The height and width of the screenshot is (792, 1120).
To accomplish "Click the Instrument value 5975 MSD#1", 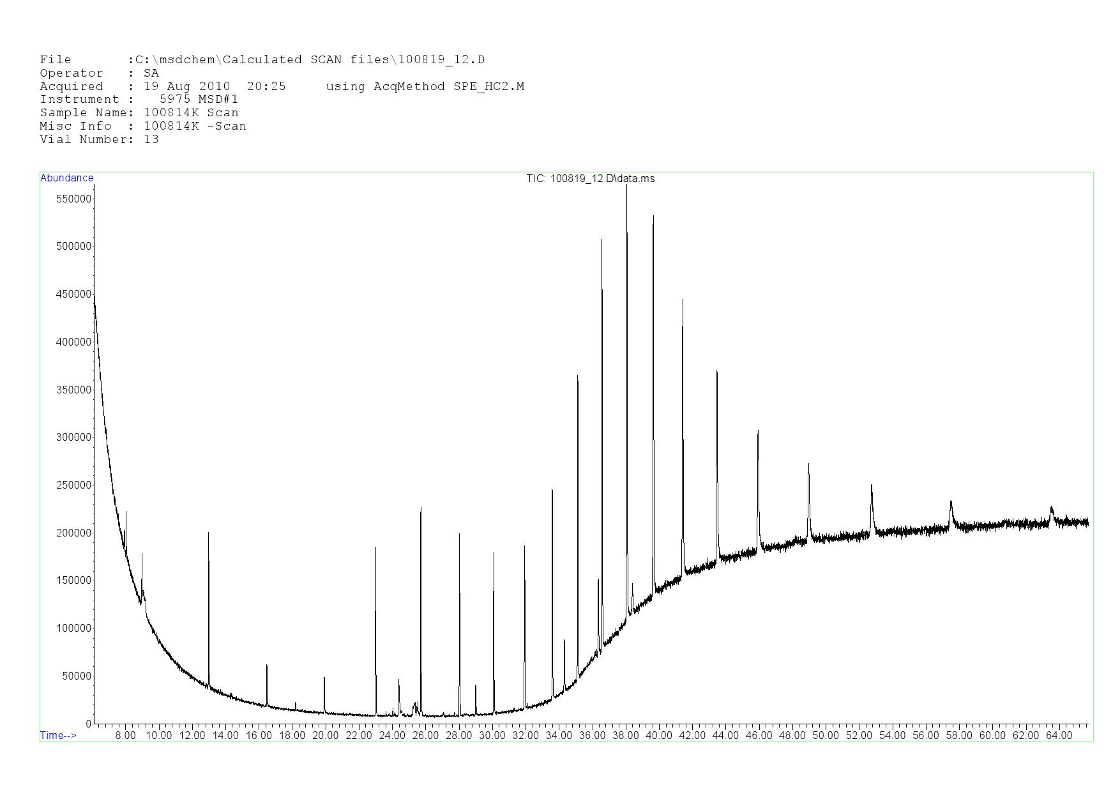I will tap(199, 100).
